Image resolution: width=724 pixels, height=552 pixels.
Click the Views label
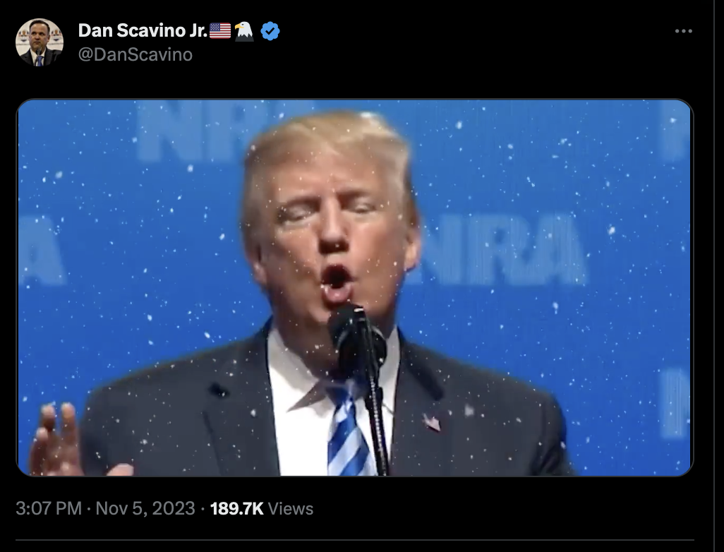click(x=291, y=508)
